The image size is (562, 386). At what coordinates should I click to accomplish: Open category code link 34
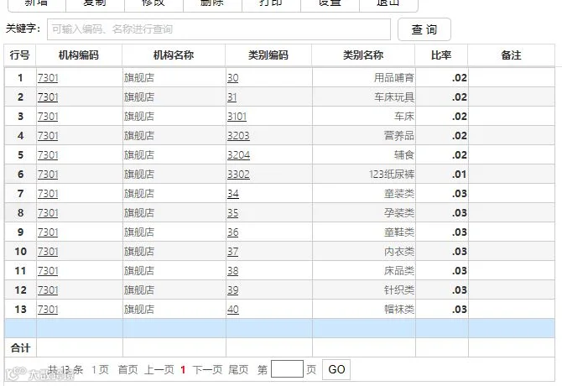[x=233, y=194]
